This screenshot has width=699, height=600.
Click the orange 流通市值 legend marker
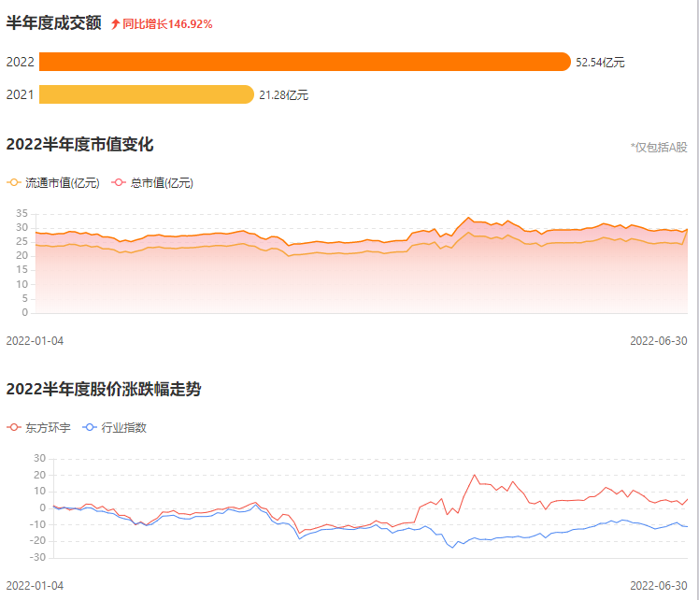tap(14, 183)
